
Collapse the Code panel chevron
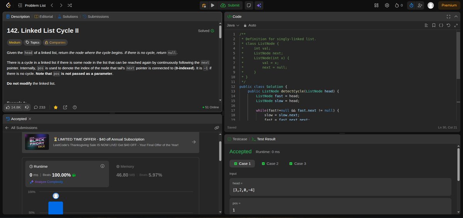(456, 17)
